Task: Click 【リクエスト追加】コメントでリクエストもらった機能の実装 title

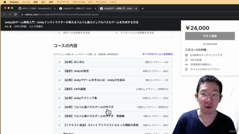Action: tap(101, 125)
